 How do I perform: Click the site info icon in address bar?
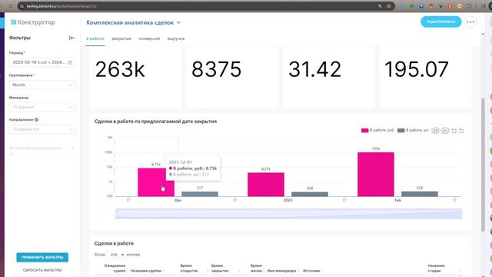[x=22, y=6]
